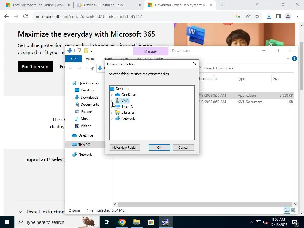Share this page icon in Chrome
Image resolution: width=304 pixels, height=228 pixels.
pos(248,17)
